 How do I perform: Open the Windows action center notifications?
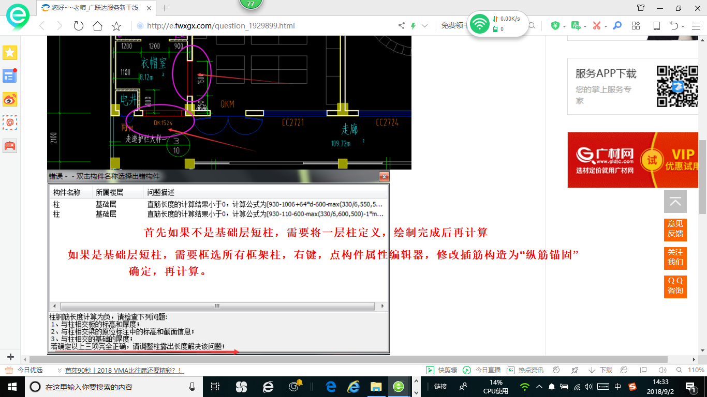(690, 387)
